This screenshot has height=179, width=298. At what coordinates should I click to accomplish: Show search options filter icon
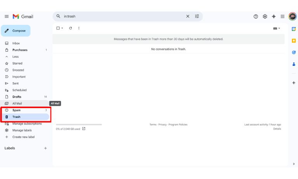tap(197, 16)
